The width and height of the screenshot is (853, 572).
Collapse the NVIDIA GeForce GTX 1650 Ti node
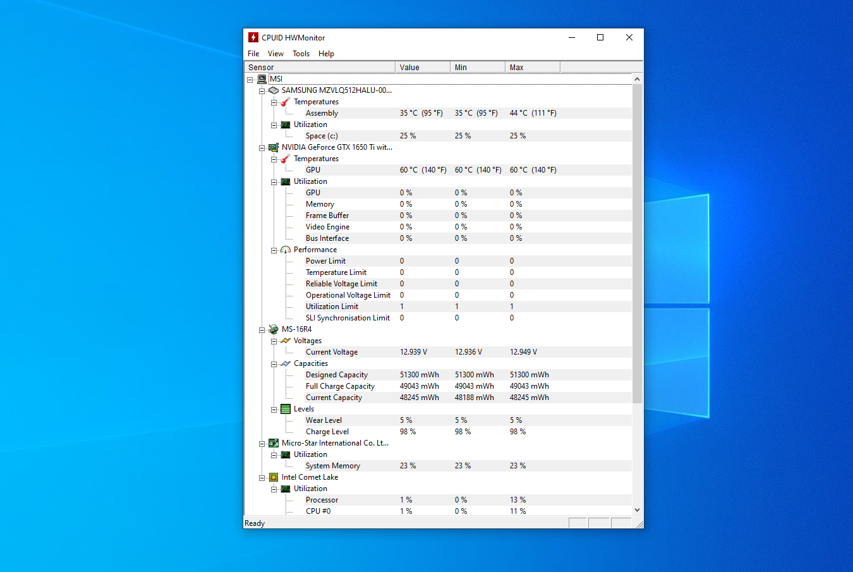262,148
